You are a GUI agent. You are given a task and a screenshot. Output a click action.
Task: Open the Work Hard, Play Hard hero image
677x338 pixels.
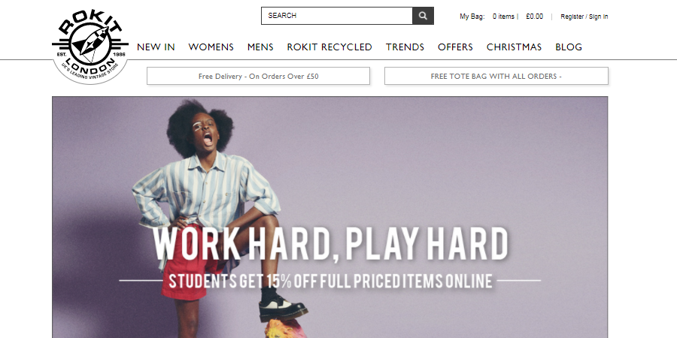click(330, 217)
